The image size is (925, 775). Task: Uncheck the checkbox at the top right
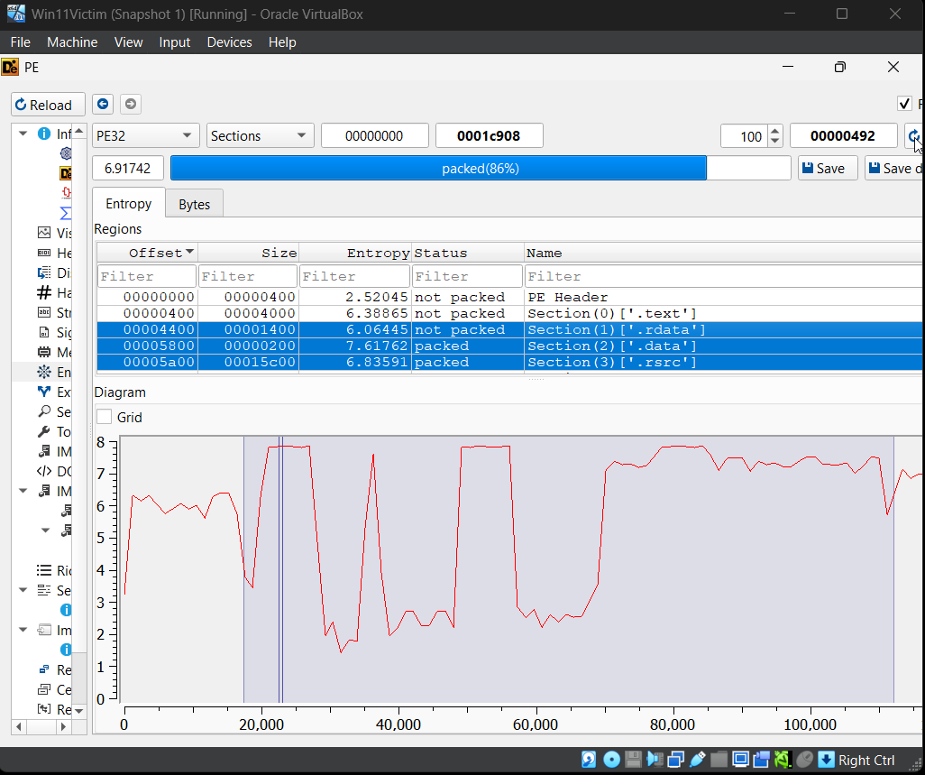(904, 104)
